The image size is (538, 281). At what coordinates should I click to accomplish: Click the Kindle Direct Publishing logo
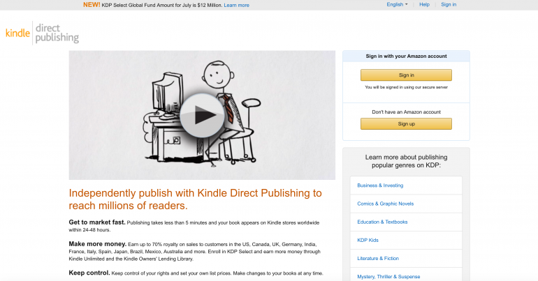(42, 33)
